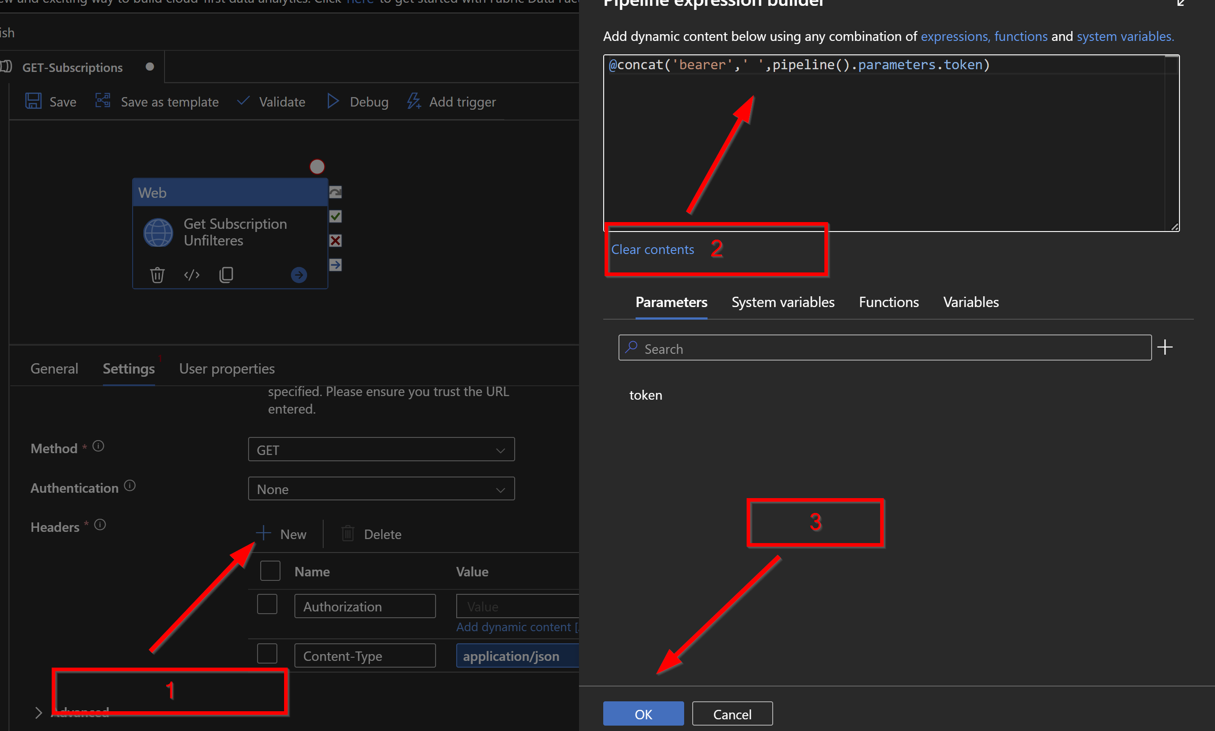The width and height of the screenshot is (1215, 731).
Task: Click the expression editor resize handle
Action: (1175, 227)
